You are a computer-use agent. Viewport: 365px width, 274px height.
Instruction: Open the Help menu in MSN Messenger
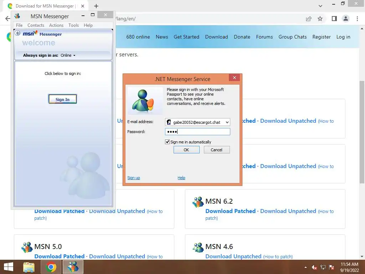pyautogui.click(x=88, y=25)
